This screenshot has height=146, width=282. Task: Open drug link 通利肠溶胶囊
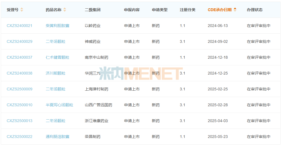click(57, 137)
